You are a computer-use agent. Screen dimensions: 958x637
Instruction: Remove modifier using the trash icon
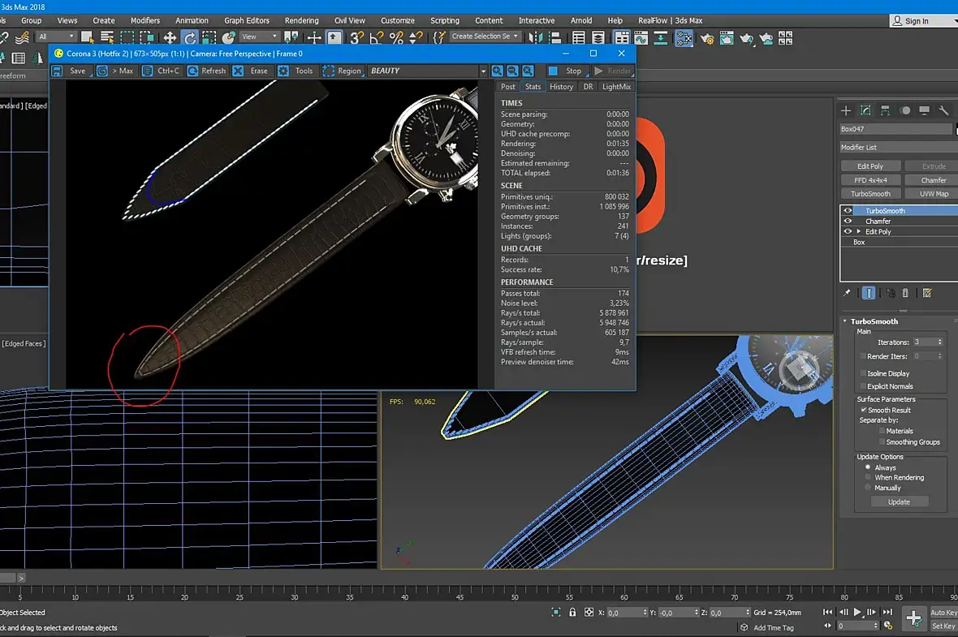[905, 293]
